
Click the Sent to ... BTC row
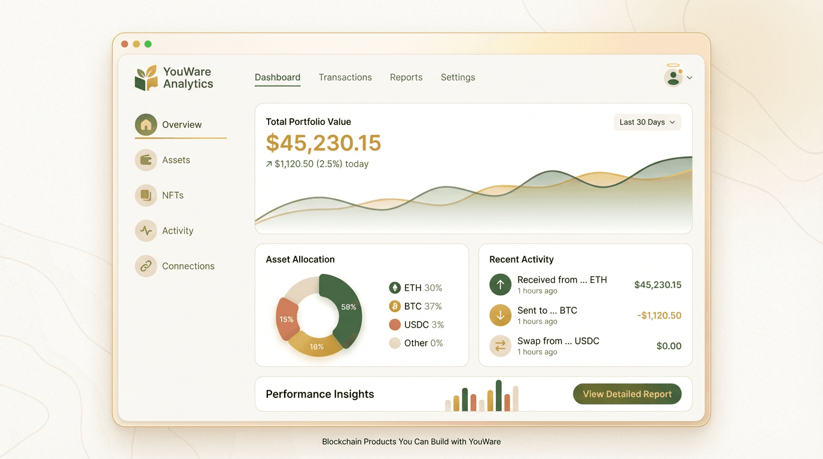[585, 316]
